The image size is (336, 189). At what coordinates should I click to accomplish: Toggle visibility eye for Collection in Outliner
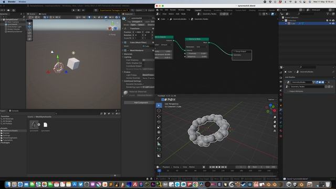330,20
